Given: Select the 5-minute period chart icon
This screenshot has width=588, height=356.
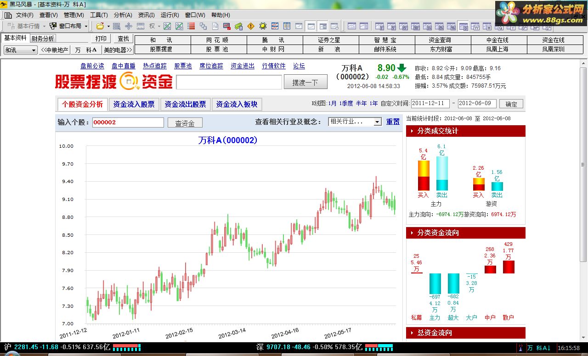Looking at the screenshot, I should 391,26.
